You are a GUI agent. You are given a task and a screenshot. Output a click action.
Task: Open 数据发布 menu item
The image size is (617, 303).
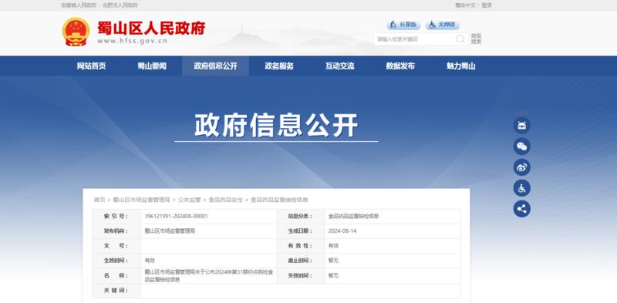pyautogui.click(x=400, y=66)
